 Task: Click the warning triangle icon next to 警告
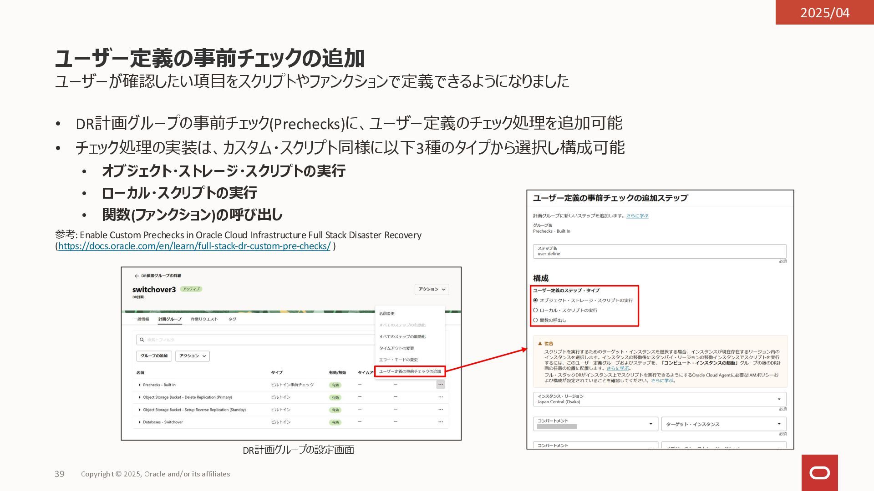(x=540, y=344)
